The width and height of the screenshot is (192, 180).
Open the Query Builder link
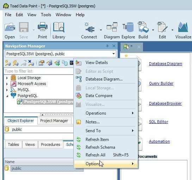[161, 83]
